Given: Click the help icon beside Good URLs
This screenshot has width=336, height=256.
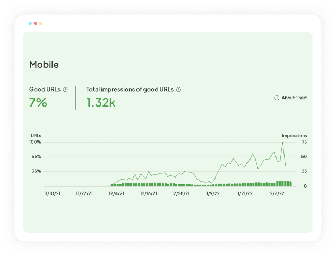Looking at the screenshot, I should [x=65, y=90].
